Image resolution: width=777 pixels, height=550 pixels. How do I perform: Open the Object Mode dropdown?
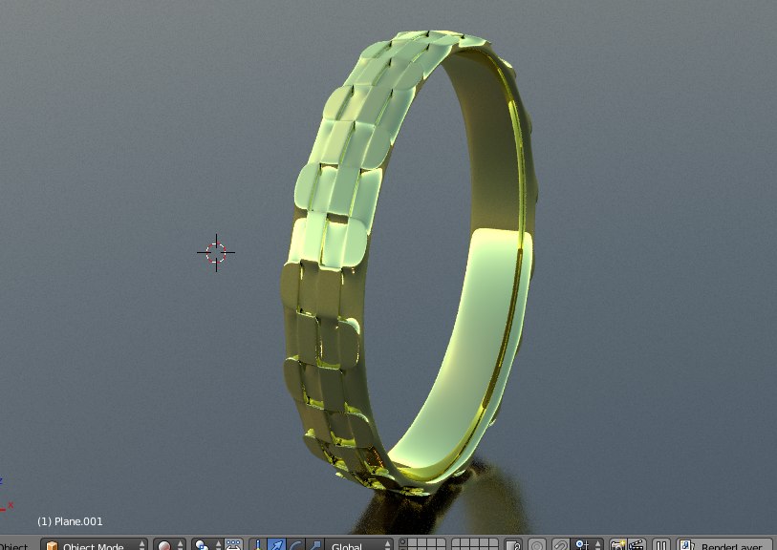pos(95,546)
